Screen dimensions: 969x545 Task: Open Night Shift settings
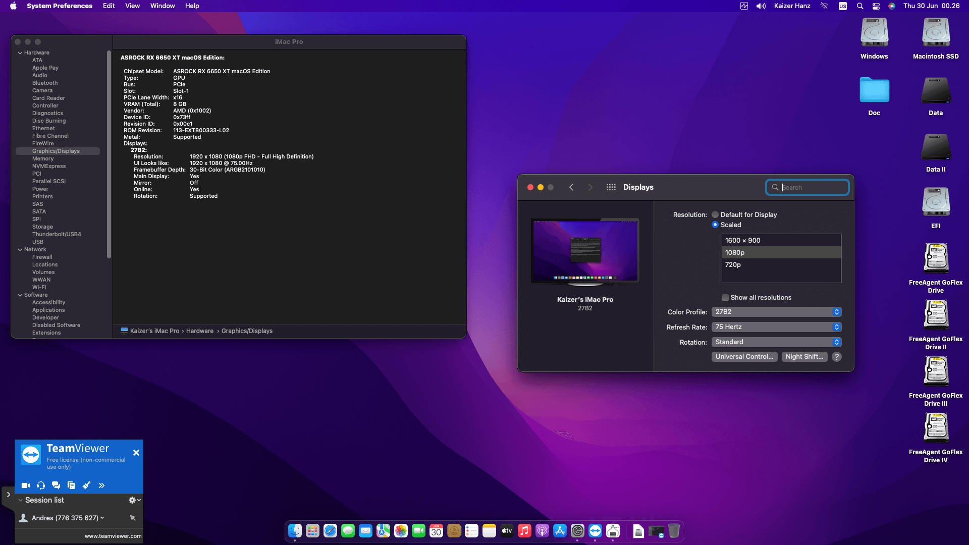coord(804,357)
